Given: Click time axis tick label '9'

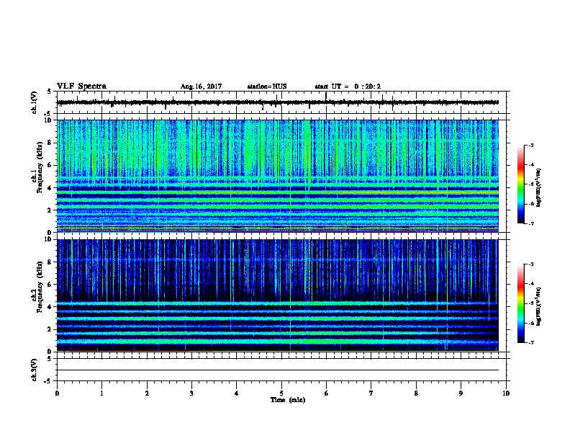Looking at the screenshot, I should point(461,393).
